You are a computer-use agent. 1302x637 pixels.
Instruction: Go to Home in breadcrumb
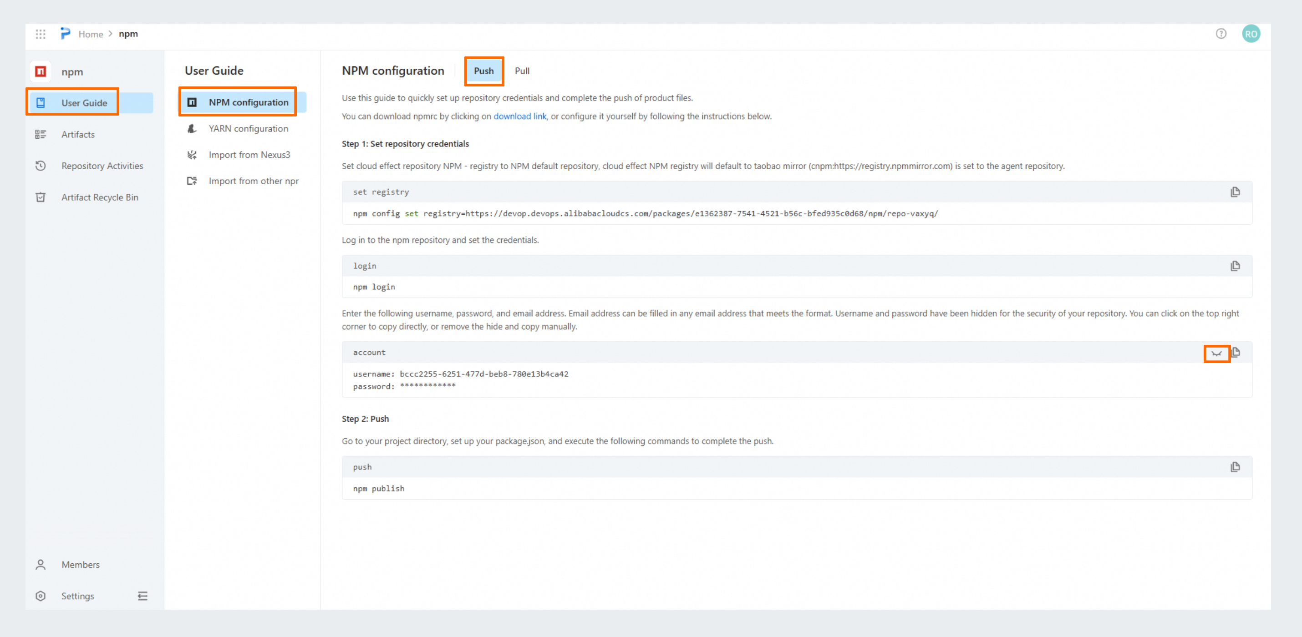91,34
